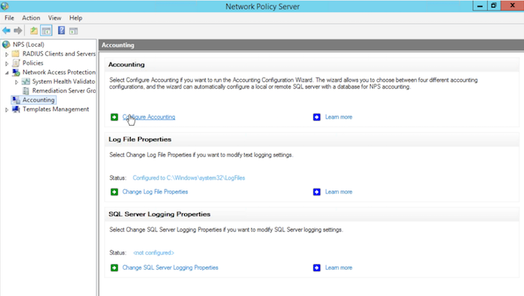Click green arrow beside Change SQL Server Logging Properties
524x296 pixels.
114,267
